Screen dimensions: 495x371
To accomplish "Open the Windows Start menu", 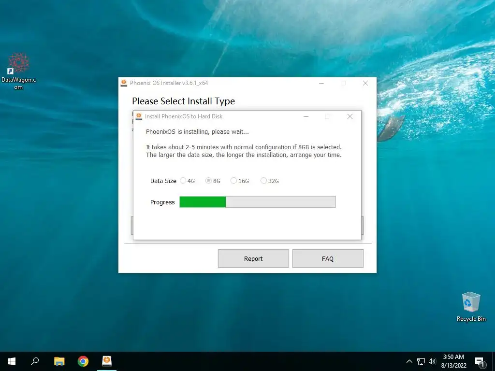I will tap(12, 361).
